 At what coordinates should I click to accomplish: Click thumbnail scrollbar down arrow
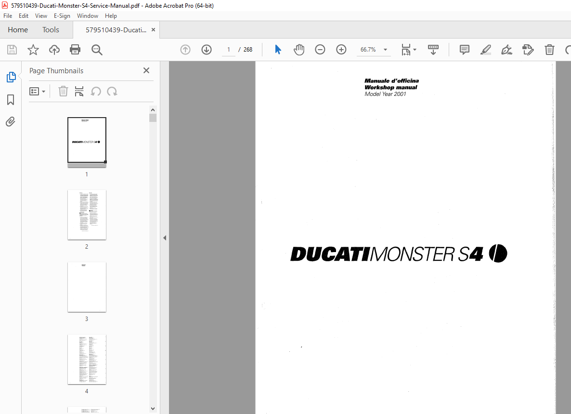(153, 409)
